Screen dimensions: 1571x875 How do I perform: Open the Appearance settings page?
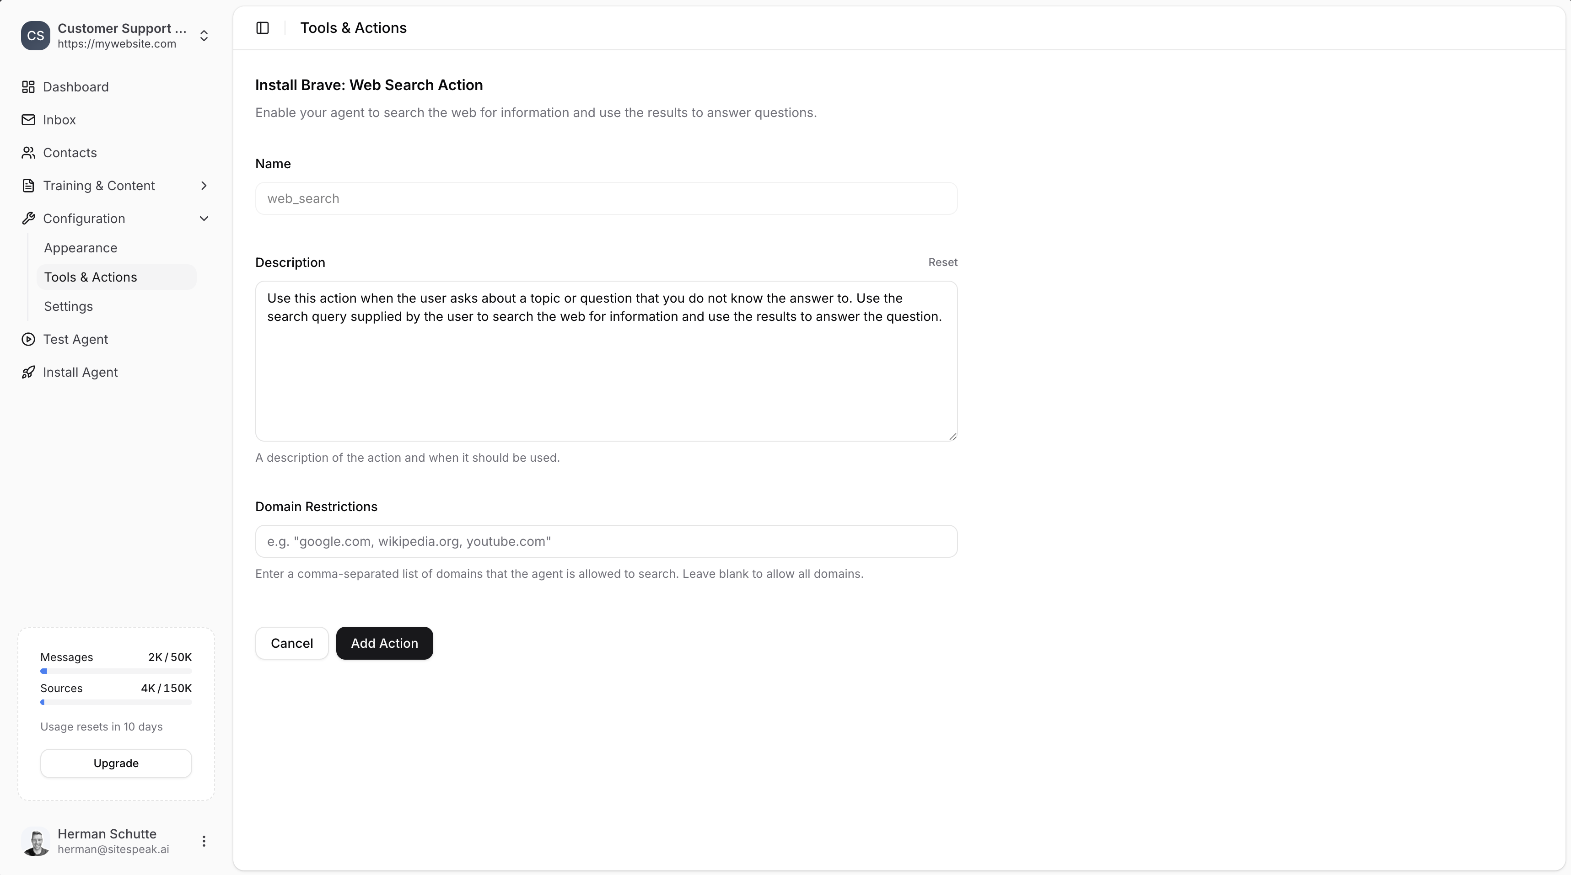coord(81,248)
